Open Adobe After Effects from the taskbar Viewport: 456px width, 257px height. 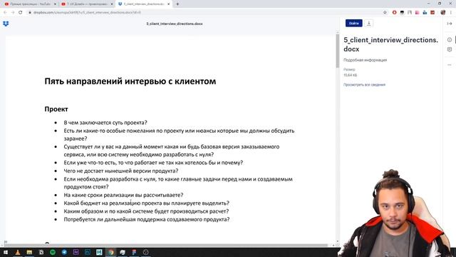click(76, 252)
